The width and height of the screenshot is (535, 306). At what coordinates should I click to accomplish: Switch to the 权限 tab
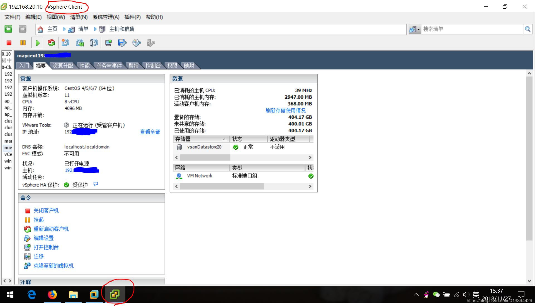[172, 66]
